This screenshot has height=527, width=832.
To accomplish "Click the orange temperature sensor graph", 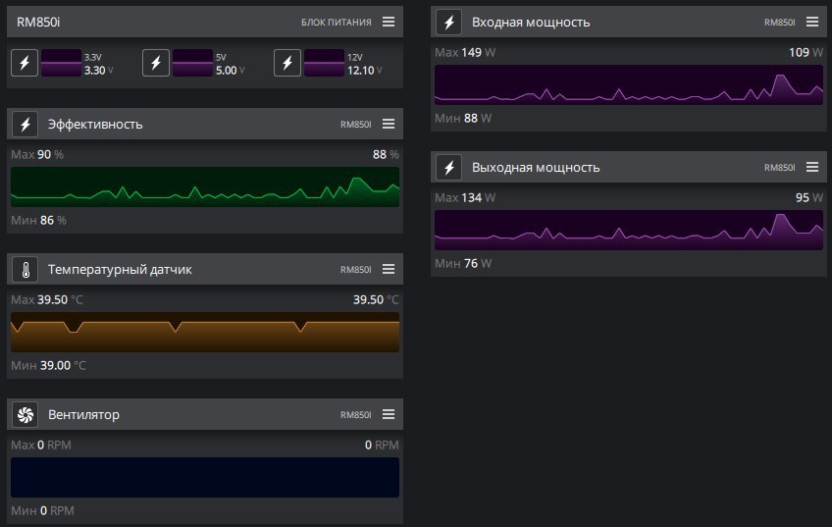I will click(x=205, y=333).
